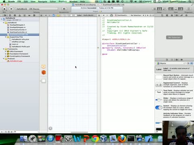
Task: Open the Help menu
Action: point(82,2)
